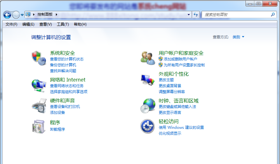Viewport: 280px width, 164px height.
Task: Expand the address bar history dropdown
Action: [x=189, y=14]
